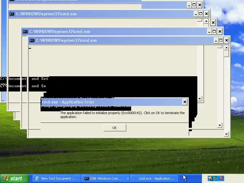This screenshot has height=183, width=244.
Task: Select cmd.exe - Application taskbar button
Action: tap(154, 178)
